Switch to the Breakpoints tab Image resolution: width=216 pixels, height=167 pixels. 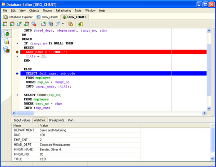[x=57, y=120]
